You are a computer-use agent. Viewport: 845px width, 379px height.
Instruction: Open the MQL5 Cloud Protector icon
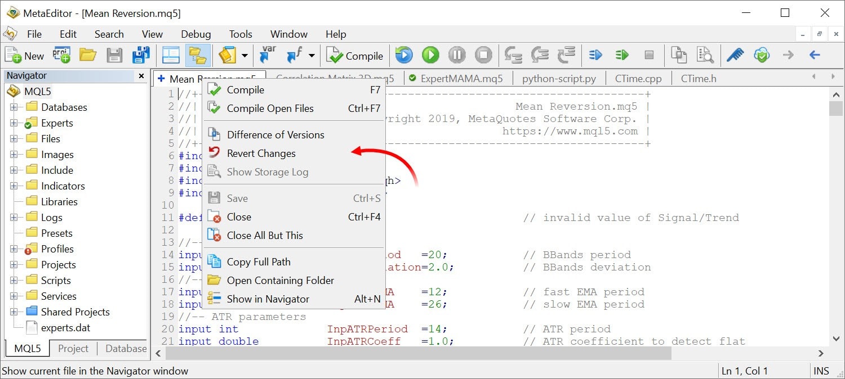coord(762,55)
